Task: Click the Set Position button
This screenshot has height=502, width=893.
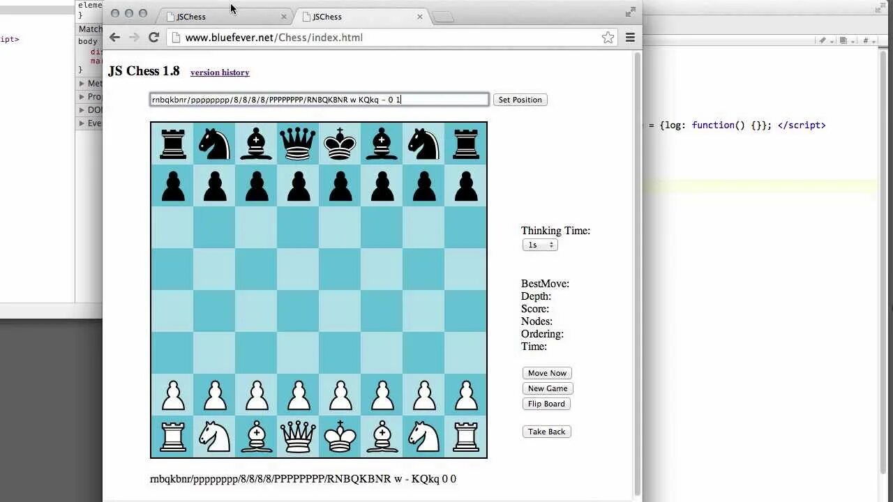Action: coord(520,100)
